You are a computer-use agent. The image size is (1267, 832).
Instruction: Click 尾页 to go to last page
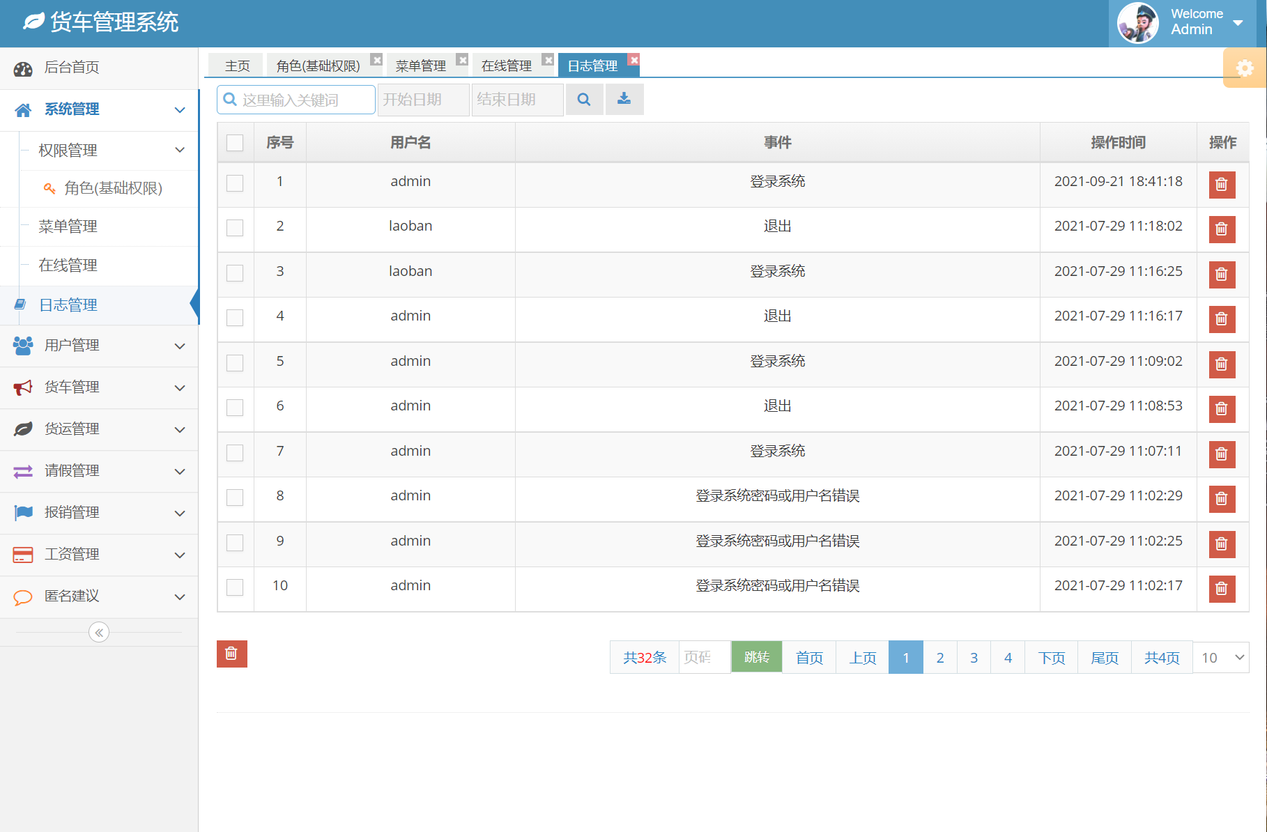[1103, 657]
